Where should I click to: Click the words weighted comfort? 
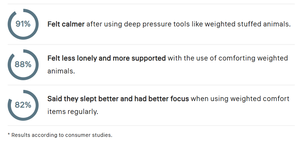[x=260, y=99]
